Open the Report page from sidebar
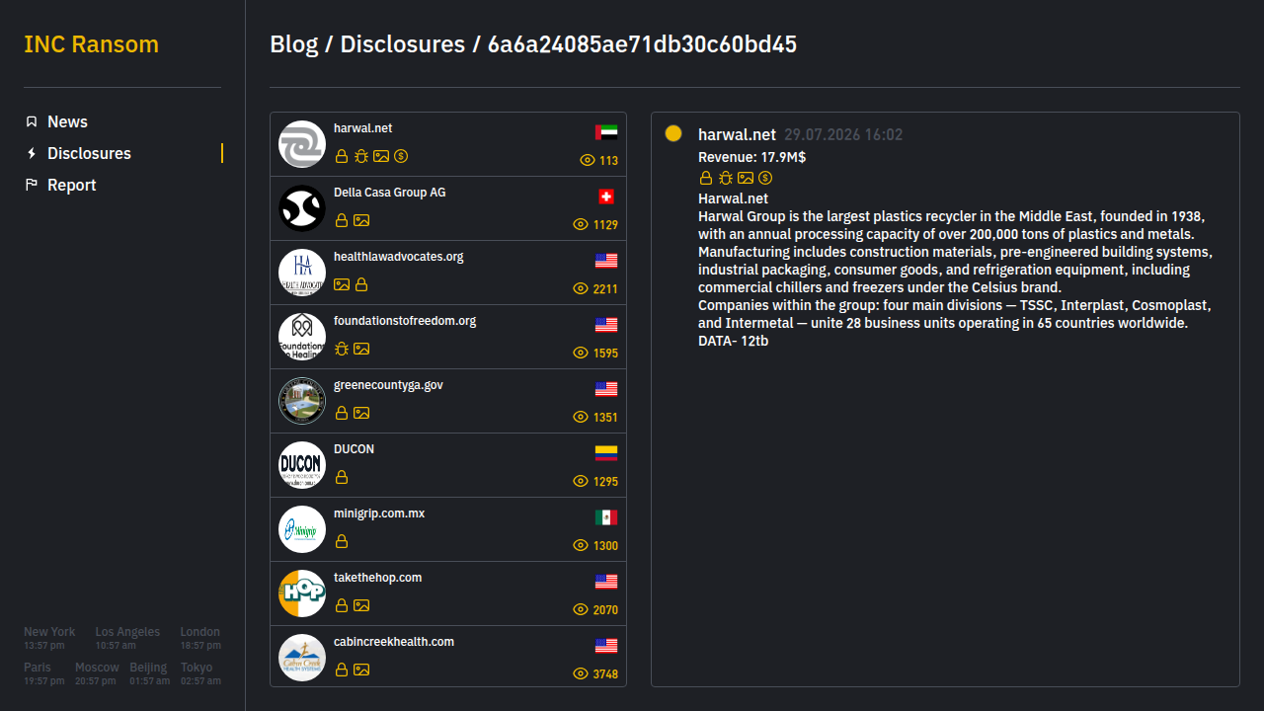 72,185
